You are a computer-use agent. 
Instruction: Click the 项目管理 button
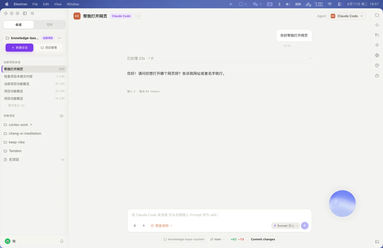[x=49, y=48]
